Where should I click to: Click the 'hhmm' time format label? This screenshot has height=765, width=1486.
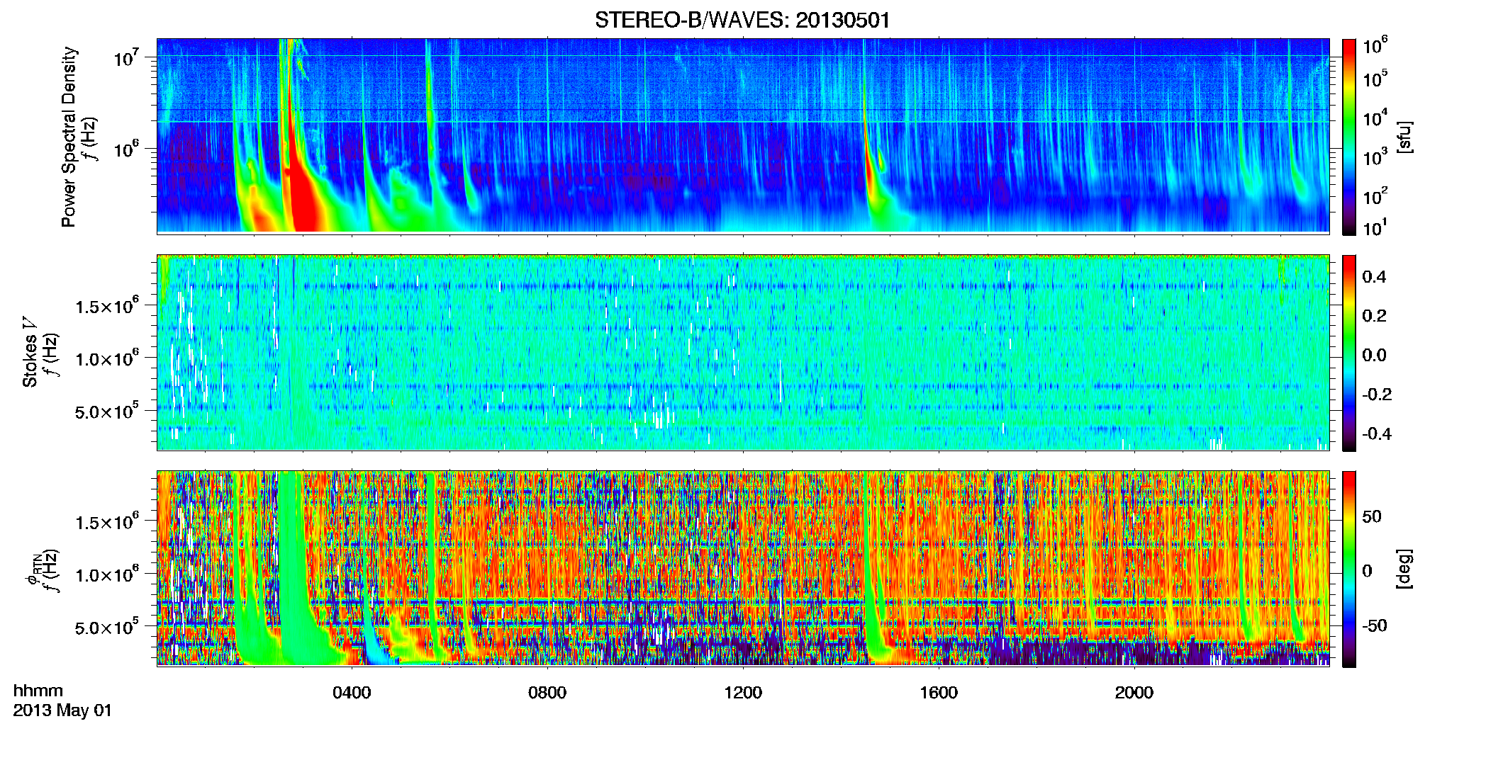[x=38, y=691]
